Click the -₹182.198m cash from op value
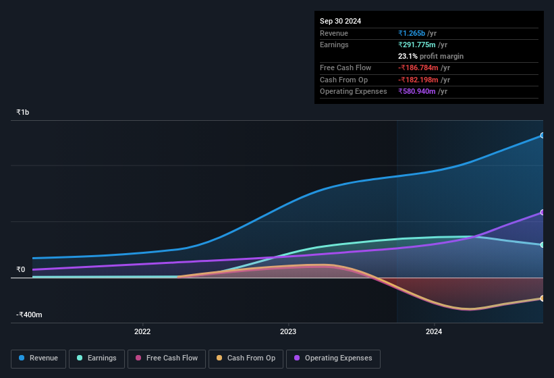The image size is (554, 378). [x=418, y=80]
